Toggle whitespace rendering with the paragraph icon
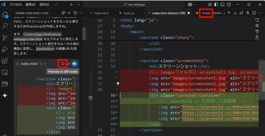The width and height of the screenshot is (265, 136). [247, 13]
